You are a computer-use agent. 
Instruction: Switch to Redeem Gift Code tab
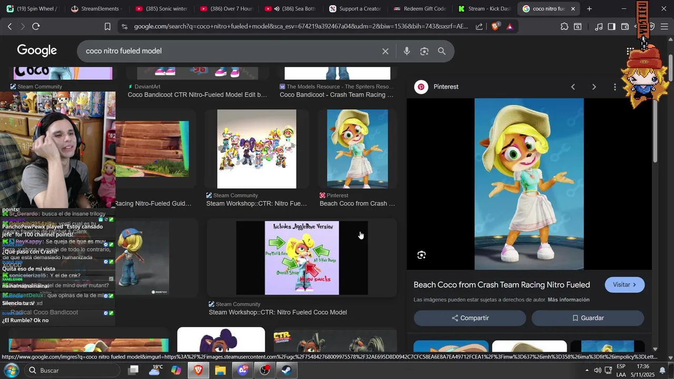click(420, 8)
